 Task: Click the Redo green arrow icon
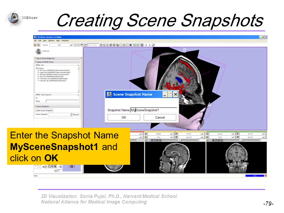click(138, 45)
